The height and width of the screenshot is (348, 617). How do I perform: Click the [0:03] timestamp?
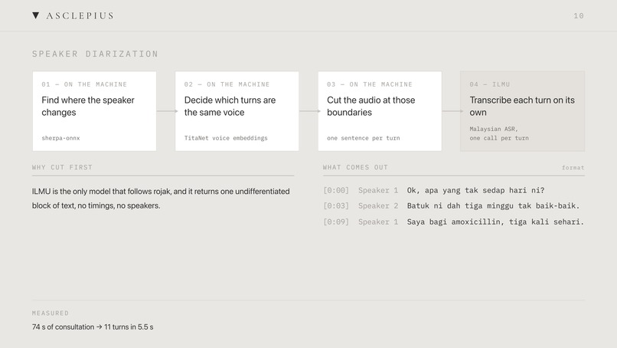coord(336,205)
